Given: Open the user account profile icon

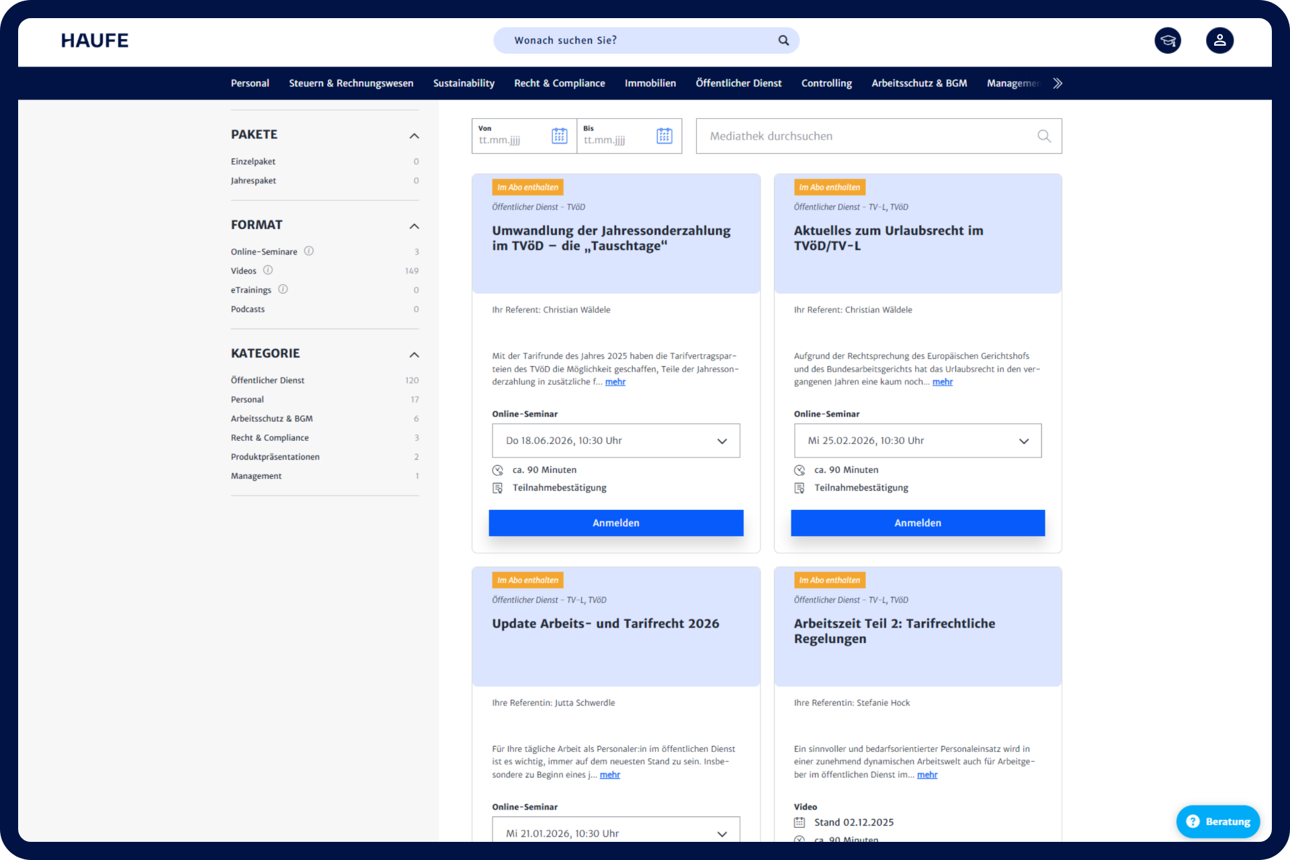Looking at the screenshot, I should 1219,40.
